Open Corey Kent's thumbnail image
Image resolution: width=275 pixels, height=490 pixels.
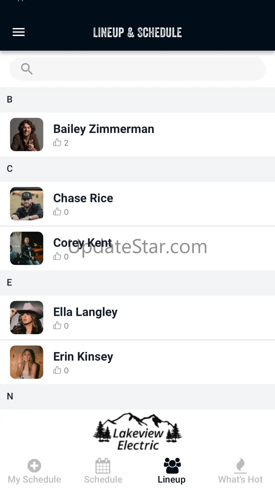point(26,248)
